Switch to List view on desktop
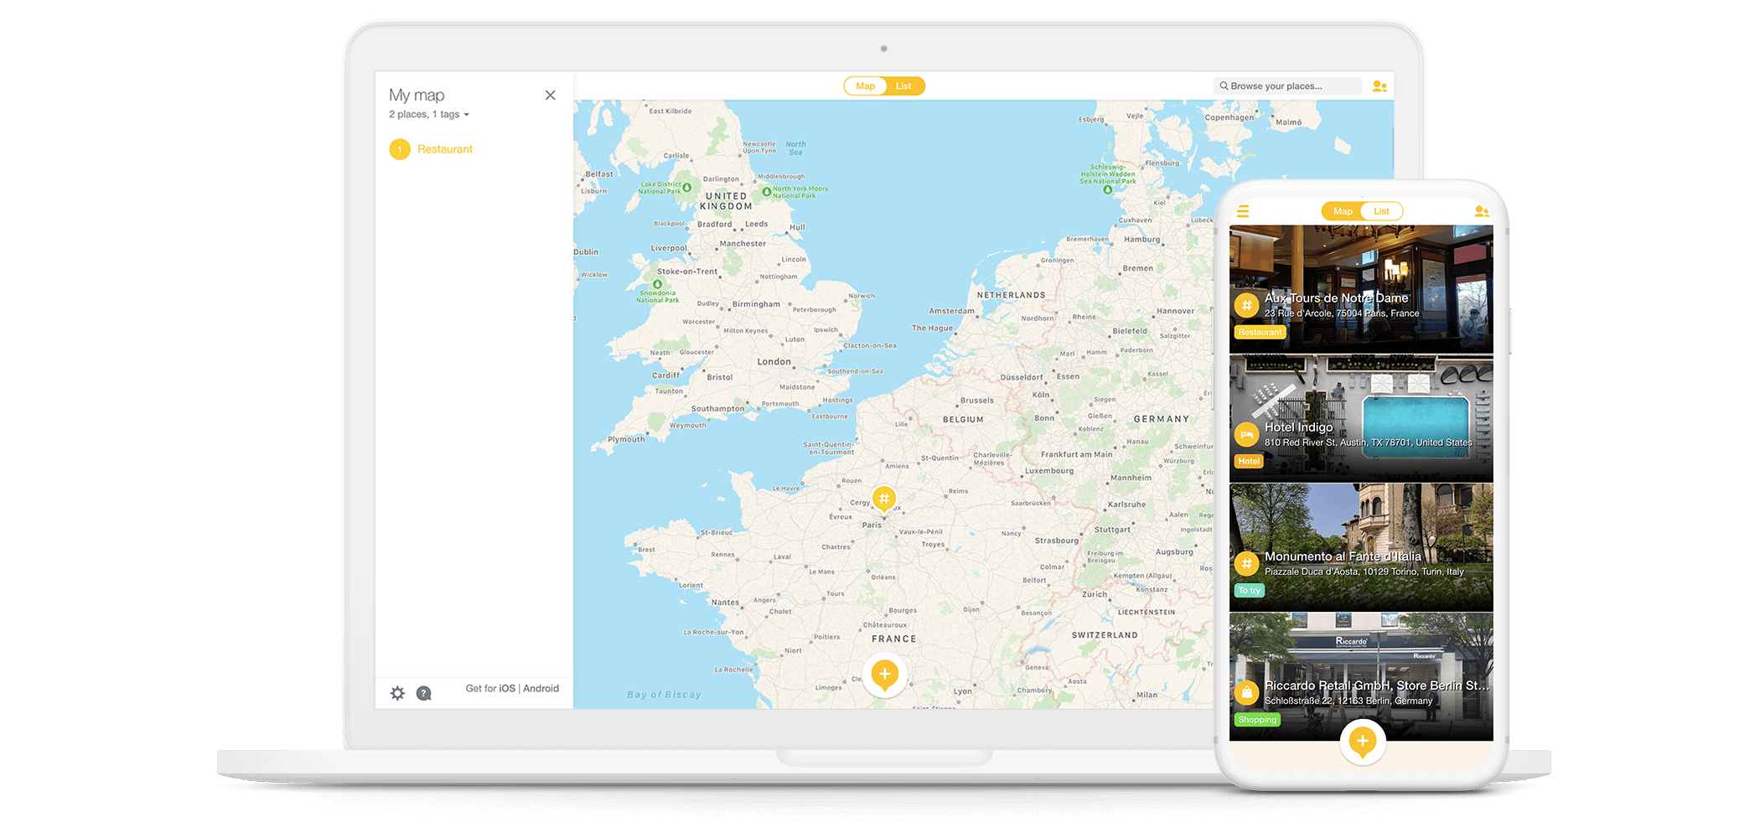 [903, 86]
